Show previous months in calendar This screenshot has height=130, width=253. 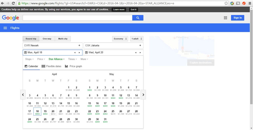[23, 95]
